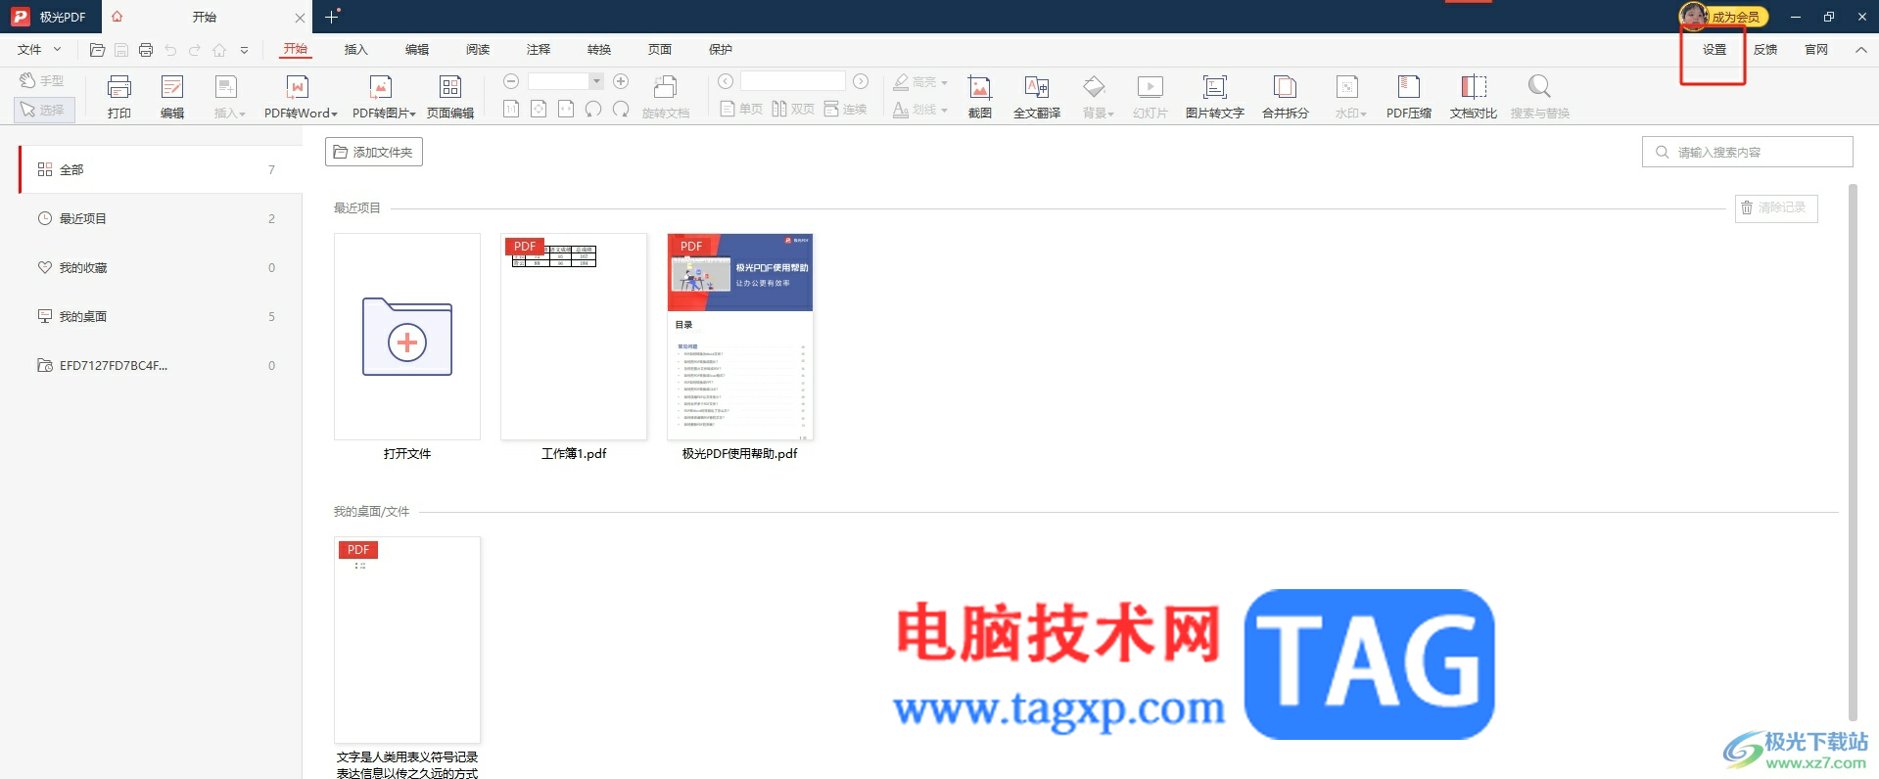Click Add Folder (添加文件夹) button
Viewport: 1879px width, 779px height.
374,152
